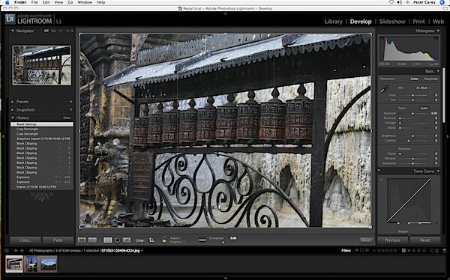
Task: Toggle shadow clipping indicator in histogram
Action: click(x=382, y=38)
